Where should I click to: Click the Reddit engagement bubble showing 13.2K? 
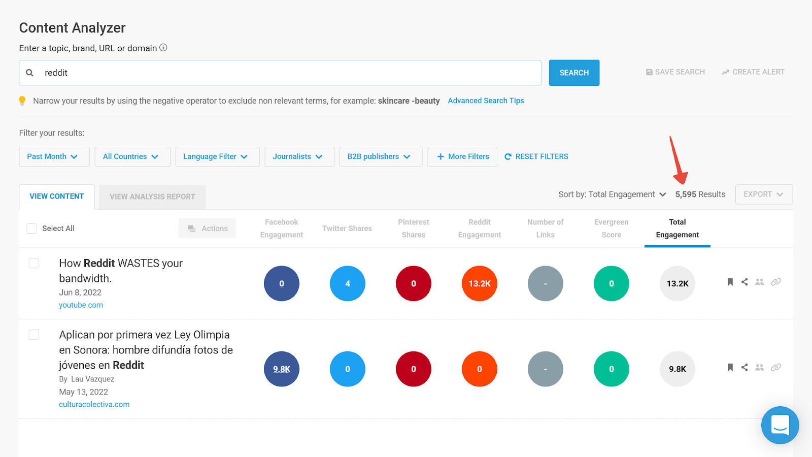pyautogui.click(x=480, y=283)
